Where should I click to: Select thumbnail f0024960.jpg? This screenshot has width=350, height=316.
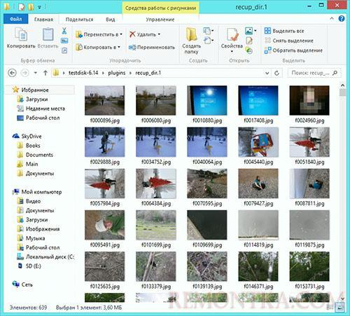pos(309,100)
